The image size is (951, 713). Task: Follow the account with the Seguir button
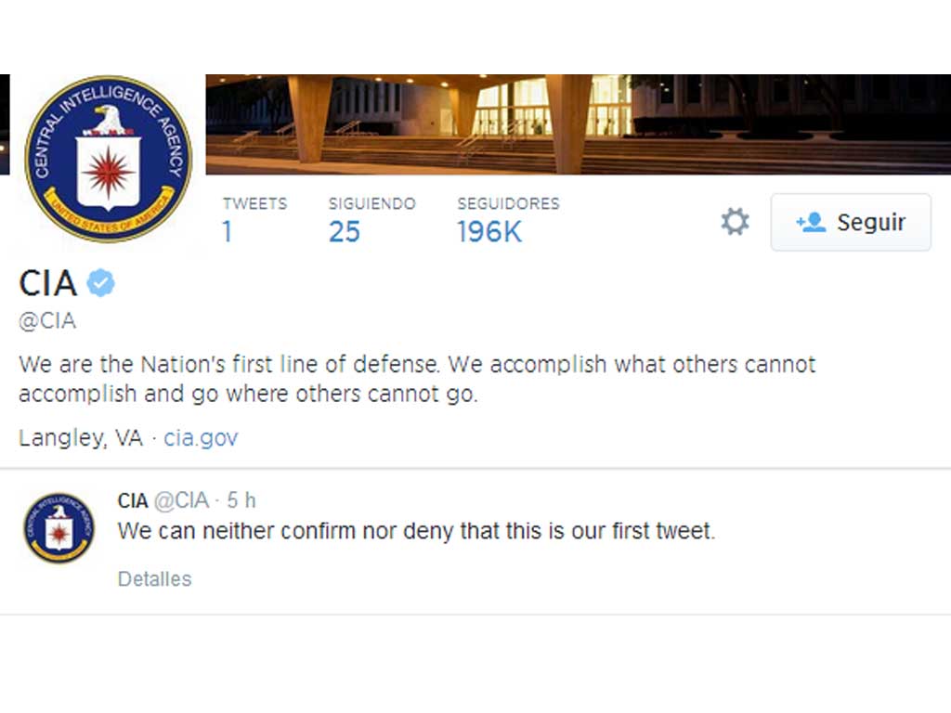tap(851, 223)
